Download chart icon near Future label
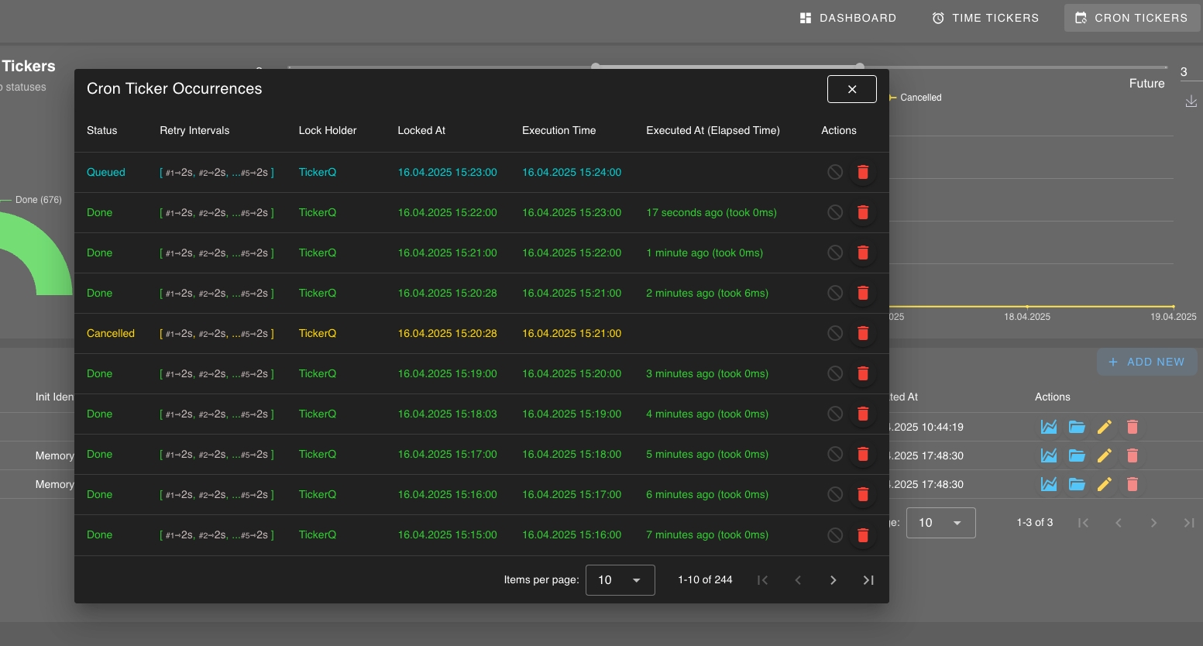Viewport: 1203px width, 646px height. [x=1191, y=101]
